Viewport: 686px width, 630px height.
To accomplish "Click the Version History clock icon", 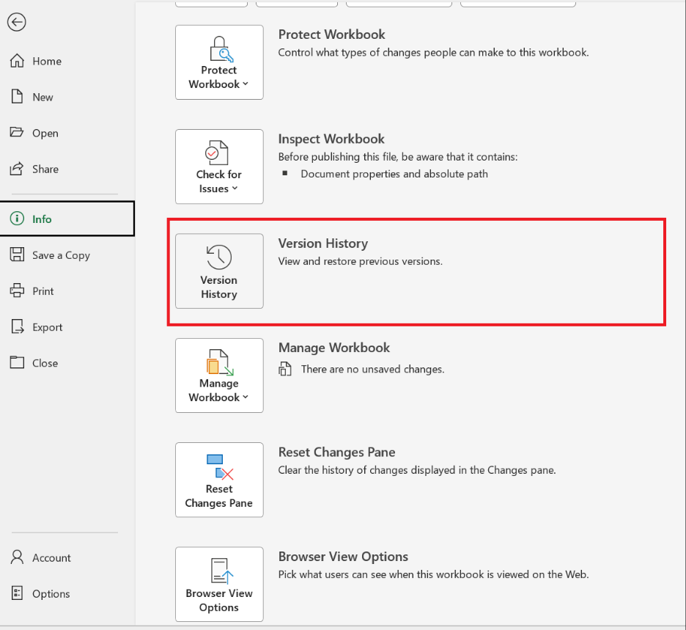I will click(x=218, y=257).
